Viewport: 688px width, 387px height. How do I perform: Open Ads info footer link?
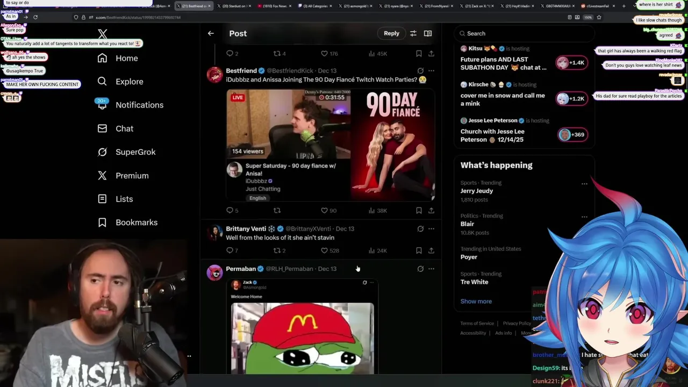point(503,333)
